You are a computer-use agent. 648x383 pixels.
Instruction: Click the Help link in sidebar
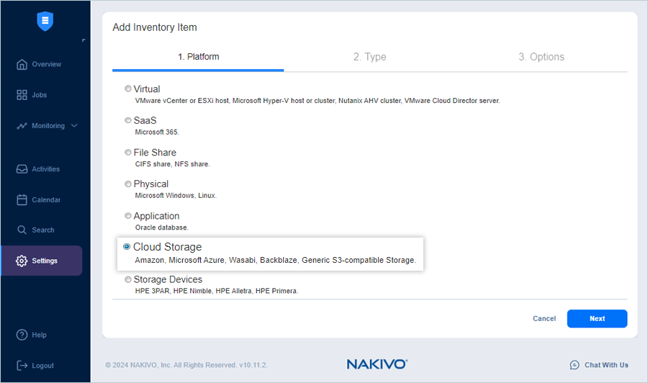click(x=40, y=335)
